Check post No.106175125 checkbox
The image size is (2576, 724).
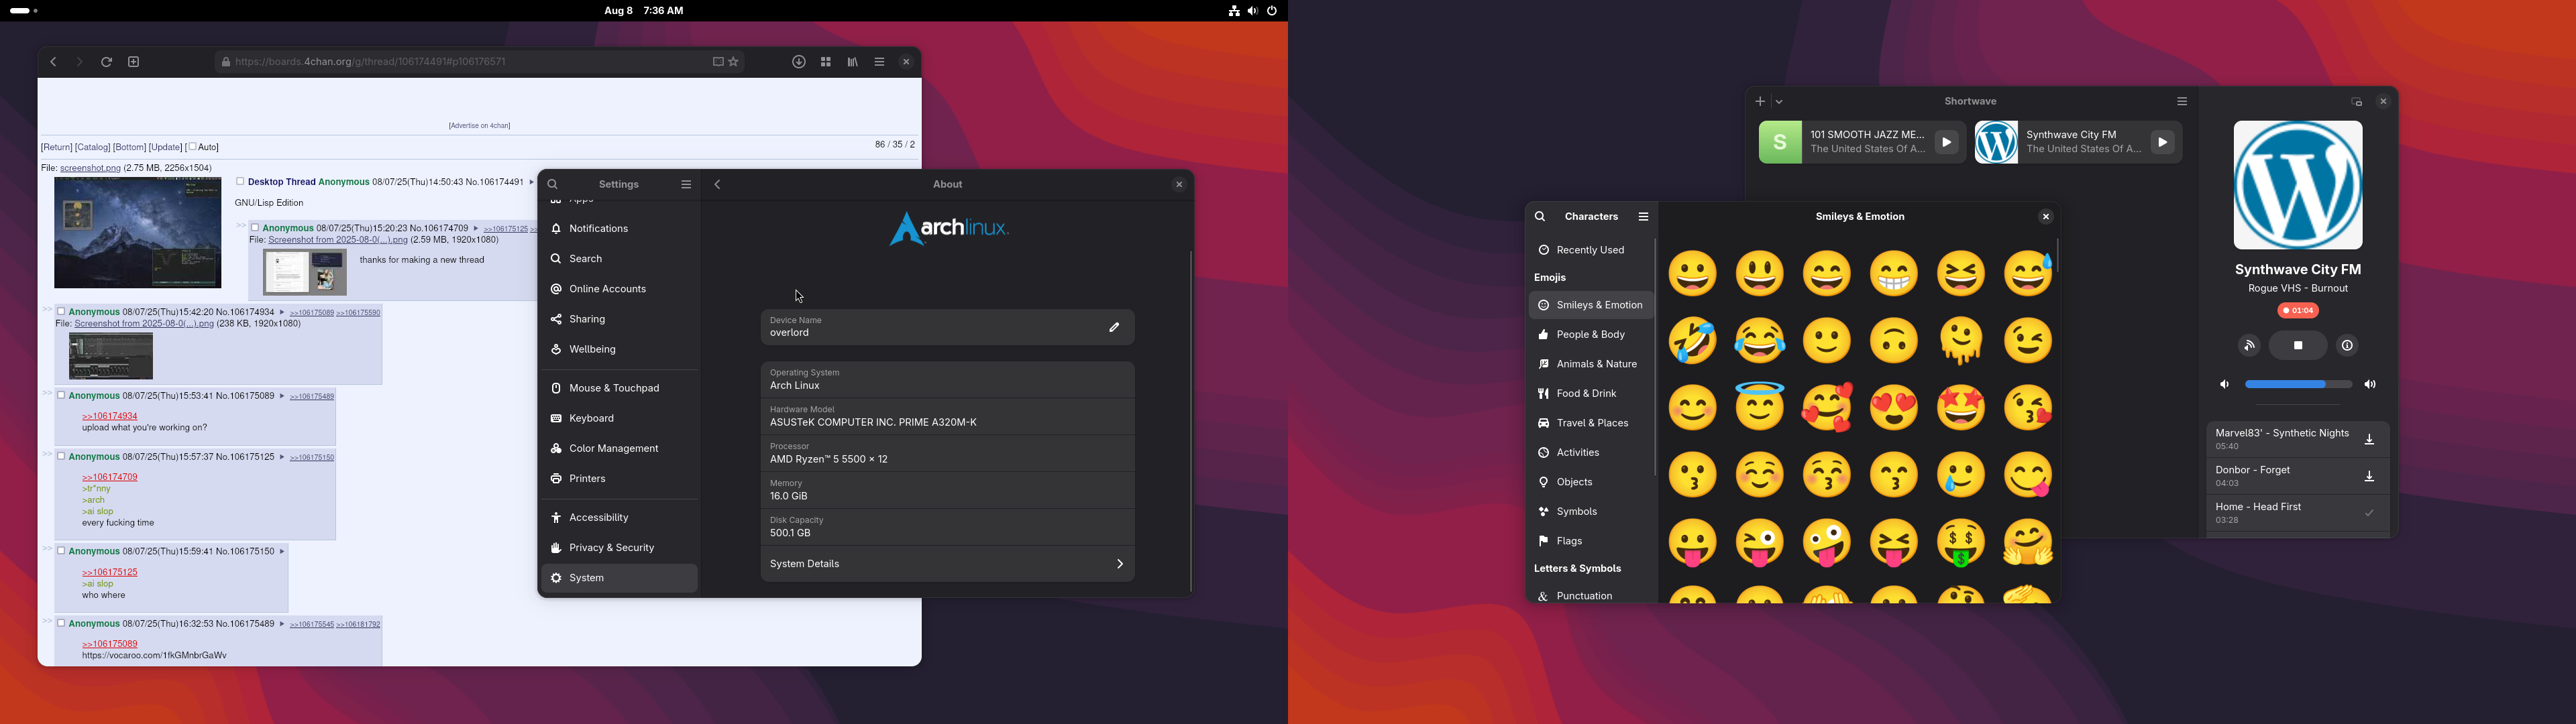61,457
